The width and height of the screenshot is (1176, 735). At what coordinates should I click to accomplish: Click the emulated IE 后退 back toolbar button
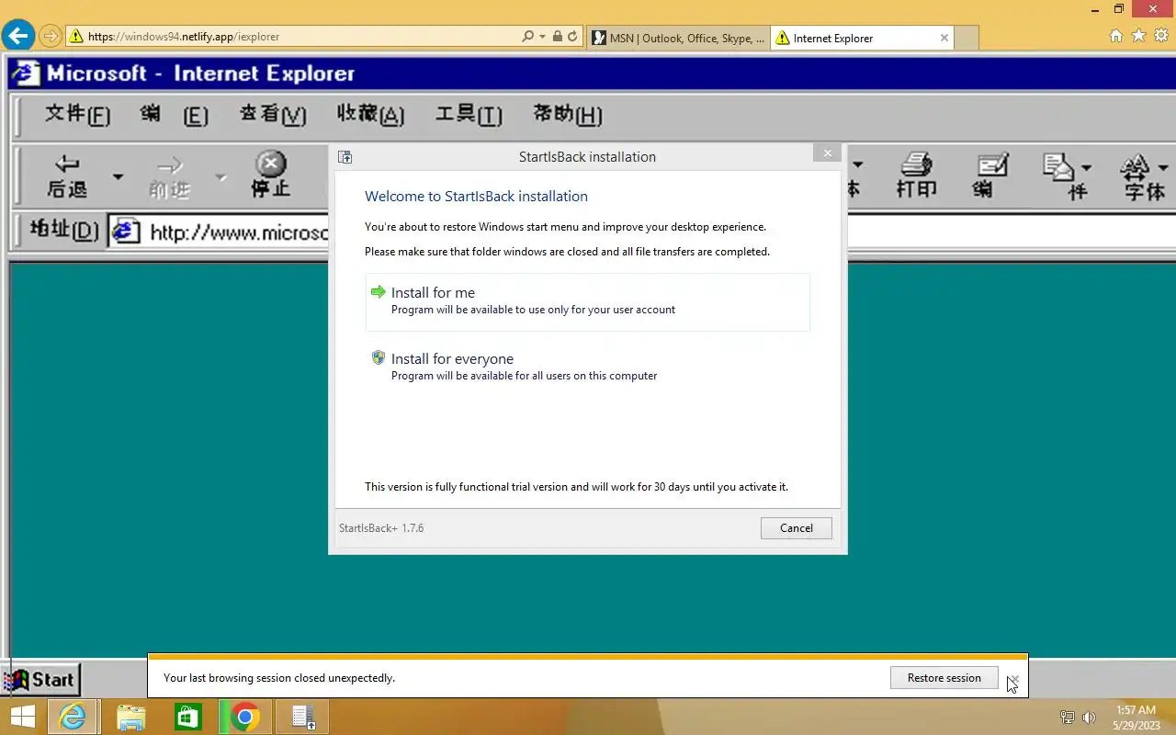67,176
